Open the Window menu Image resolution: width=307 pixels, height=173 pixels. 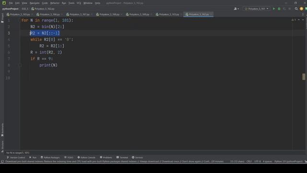[88, 3]
